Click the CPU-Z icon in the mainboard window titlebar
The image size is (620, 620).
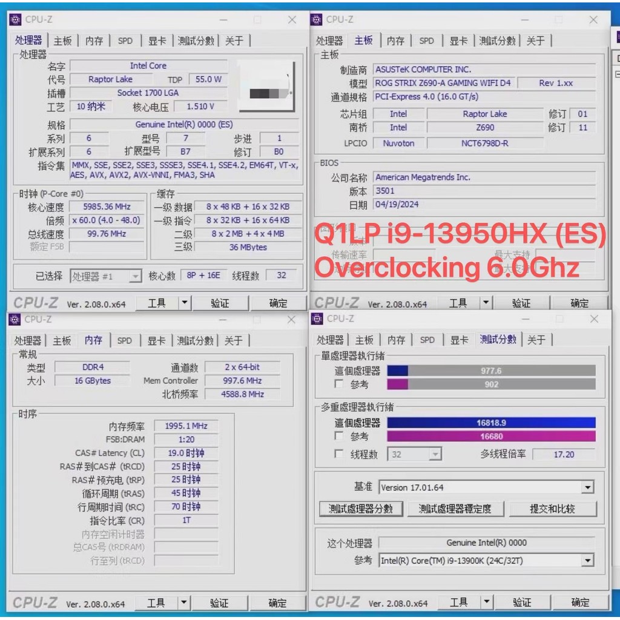click(x=315, y=19)
